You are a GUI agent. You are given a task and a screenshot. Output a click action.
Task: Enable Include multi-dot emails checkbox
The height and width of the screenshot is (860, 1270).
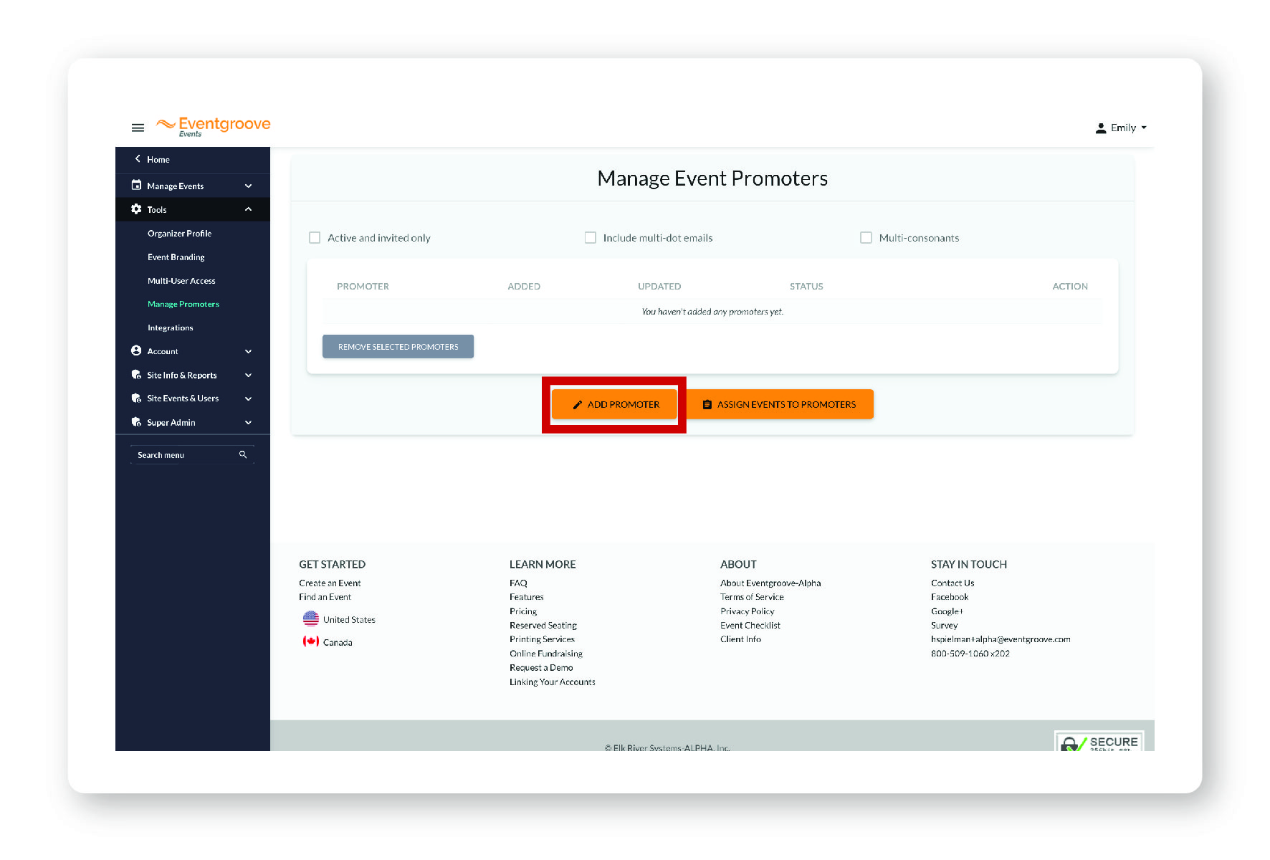coord(591,237)
